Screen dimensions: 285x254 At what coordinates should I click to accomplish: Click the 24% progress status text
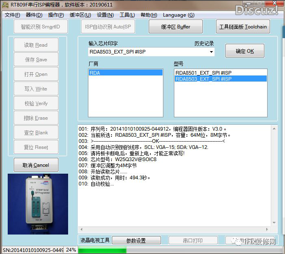click(x=71, y=250)
